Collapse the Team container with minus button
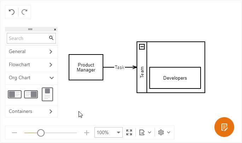Viewport: 242px width, 143px height. [142, 47]
